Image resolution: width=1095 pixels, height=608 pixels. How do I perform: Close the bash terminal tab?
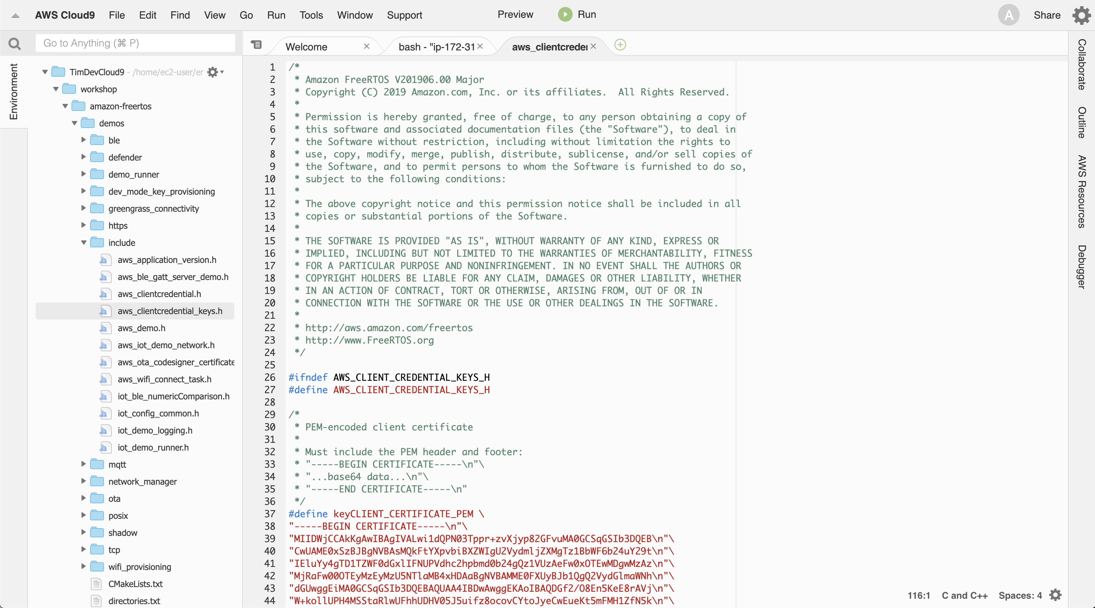(x=480, y=46)
